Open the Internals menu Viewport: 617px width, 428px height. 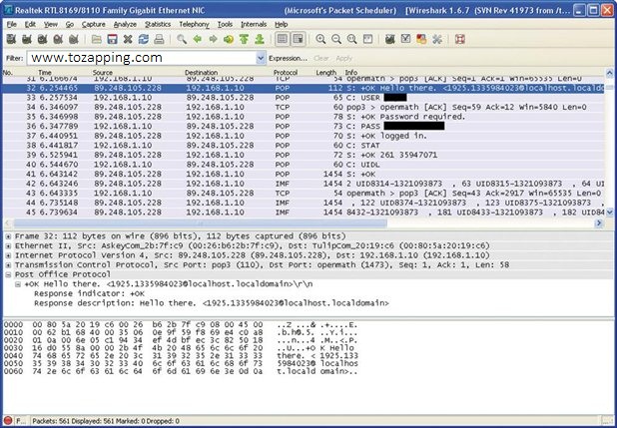coord(254,24)
